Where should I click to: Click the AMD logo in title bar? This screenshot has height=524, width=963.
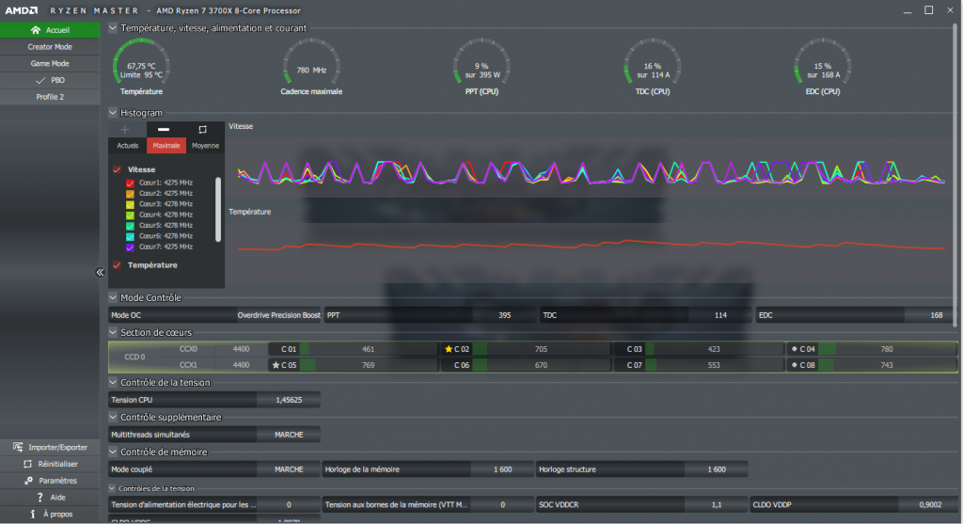point(22,10)
